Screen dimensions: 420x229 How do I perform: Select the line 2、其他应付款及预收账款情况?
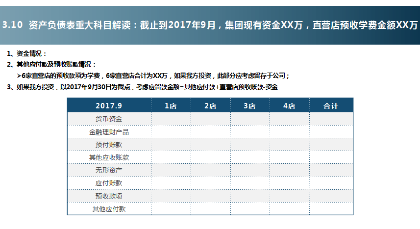(51, 64)
